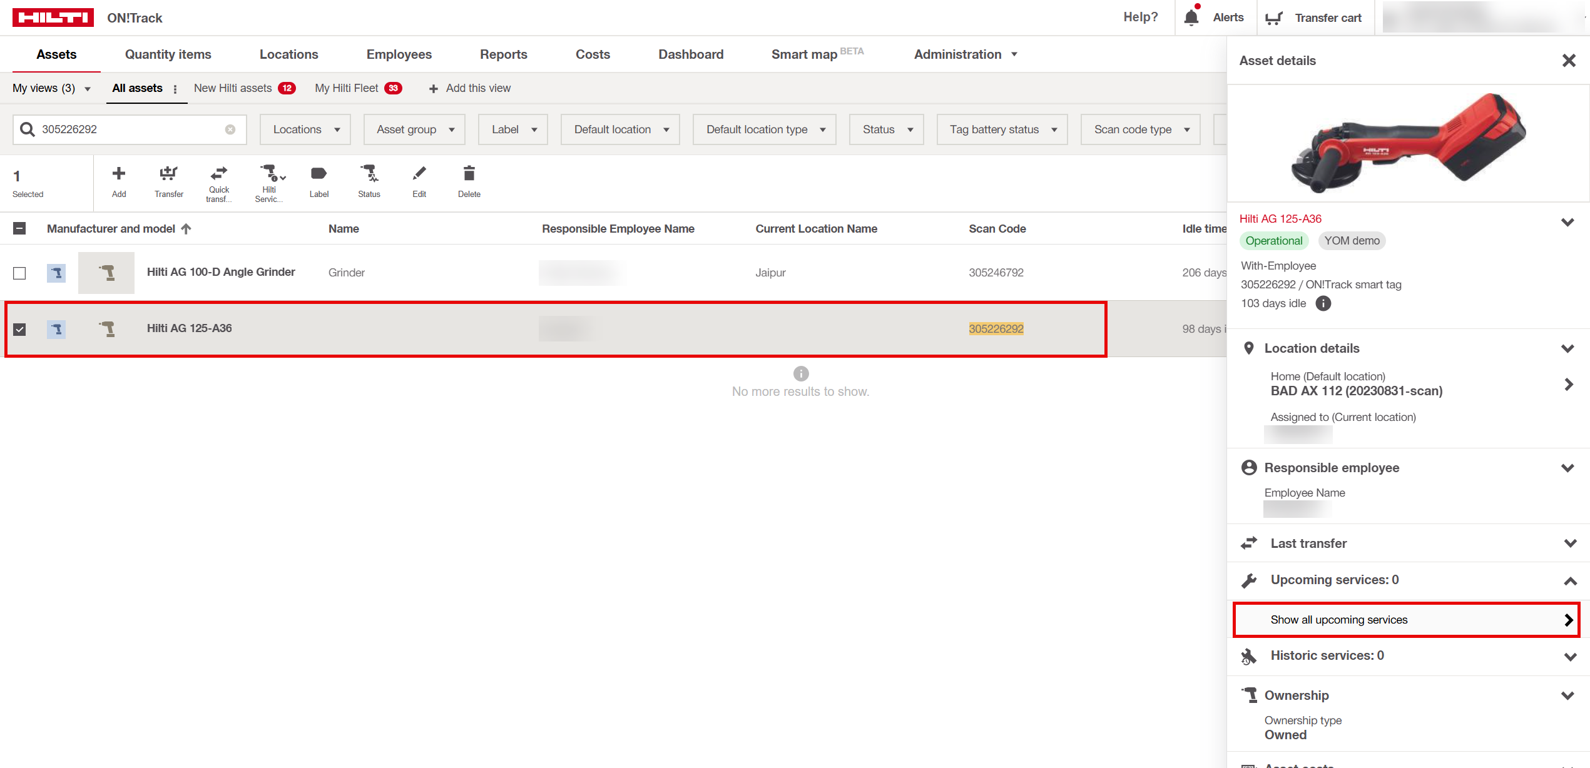Open the Alerts bell icon
The height and width of the screenshot is (768, 1590).
(x=1191, y=18)
